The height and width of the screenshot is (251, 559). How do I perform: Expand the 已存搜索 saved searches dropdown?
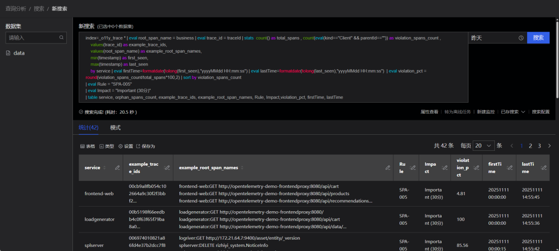coord(513,112)
